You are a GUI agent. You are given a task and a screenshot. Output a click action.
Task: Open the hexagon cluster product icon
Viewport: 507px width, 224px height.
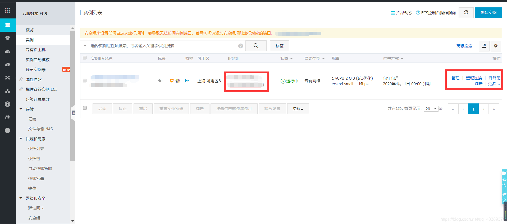point(7,38)
